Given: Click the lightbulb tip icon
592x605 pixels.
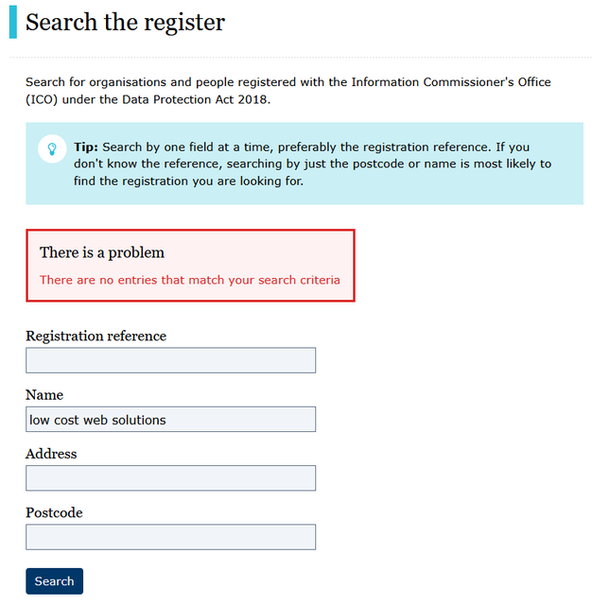Looking at the screenshot, I should 52,148.
